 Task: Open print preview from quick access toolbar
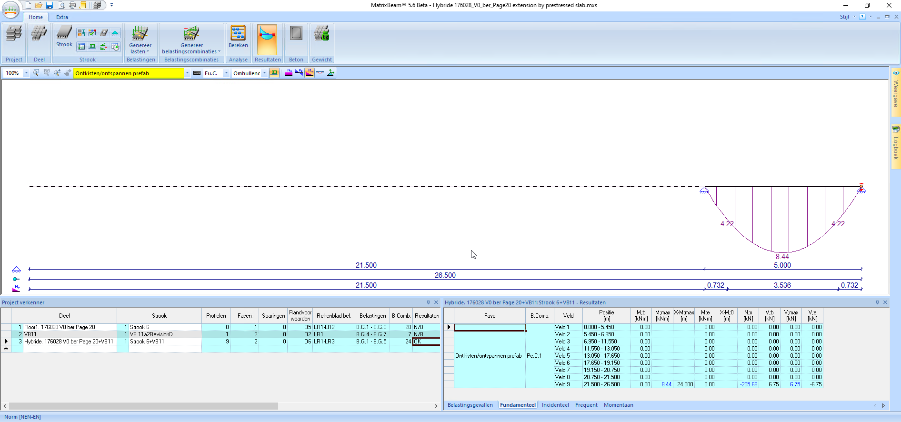click(62, 5)
